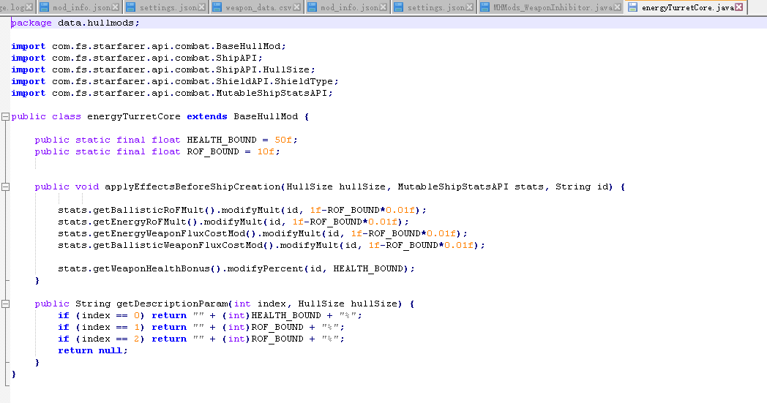This screenshot has width=767, height=403.
Task: Fold the getDescriptionParam method block
Action: coord(6,304)
